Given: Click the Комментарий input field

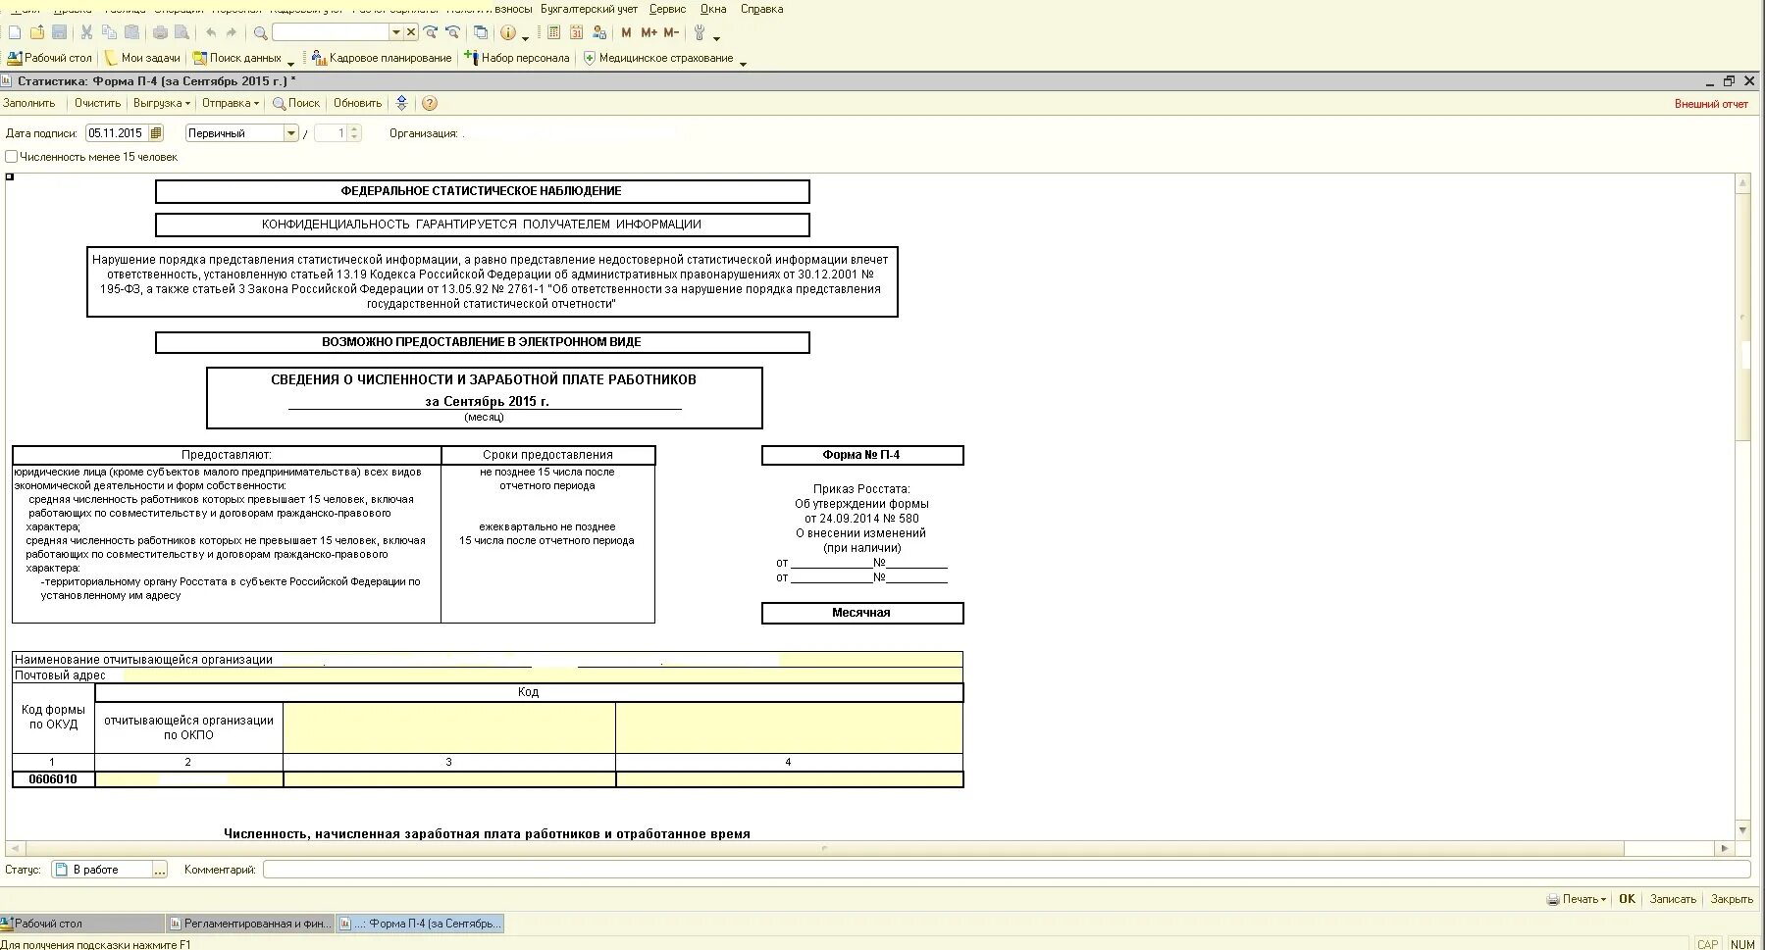Looking at the screenshot, I should [1007, 870].
